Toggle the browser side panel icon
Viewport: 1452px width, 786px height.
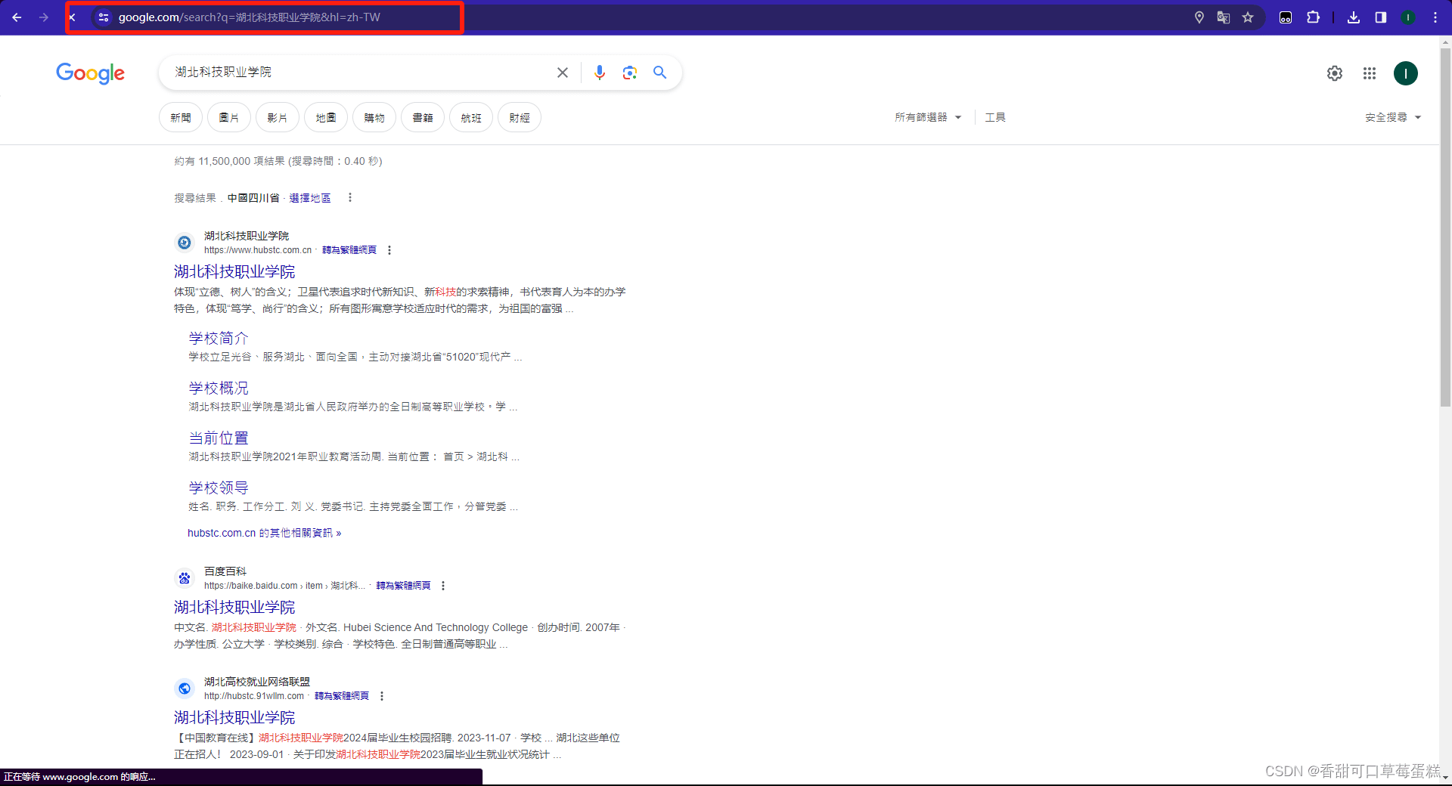click(1381, 17)
